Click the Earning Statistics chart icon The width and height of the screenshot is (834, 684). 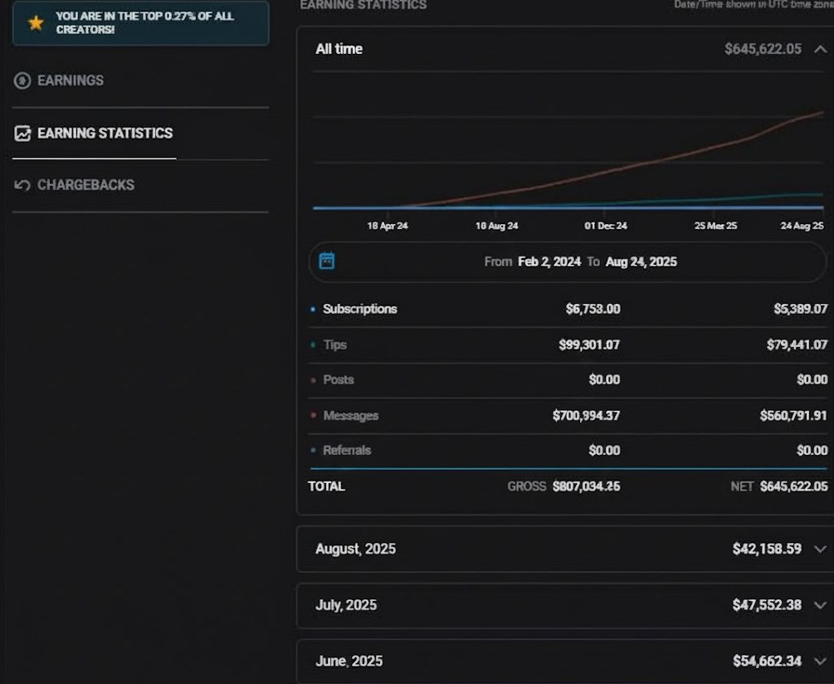[22, 133]
